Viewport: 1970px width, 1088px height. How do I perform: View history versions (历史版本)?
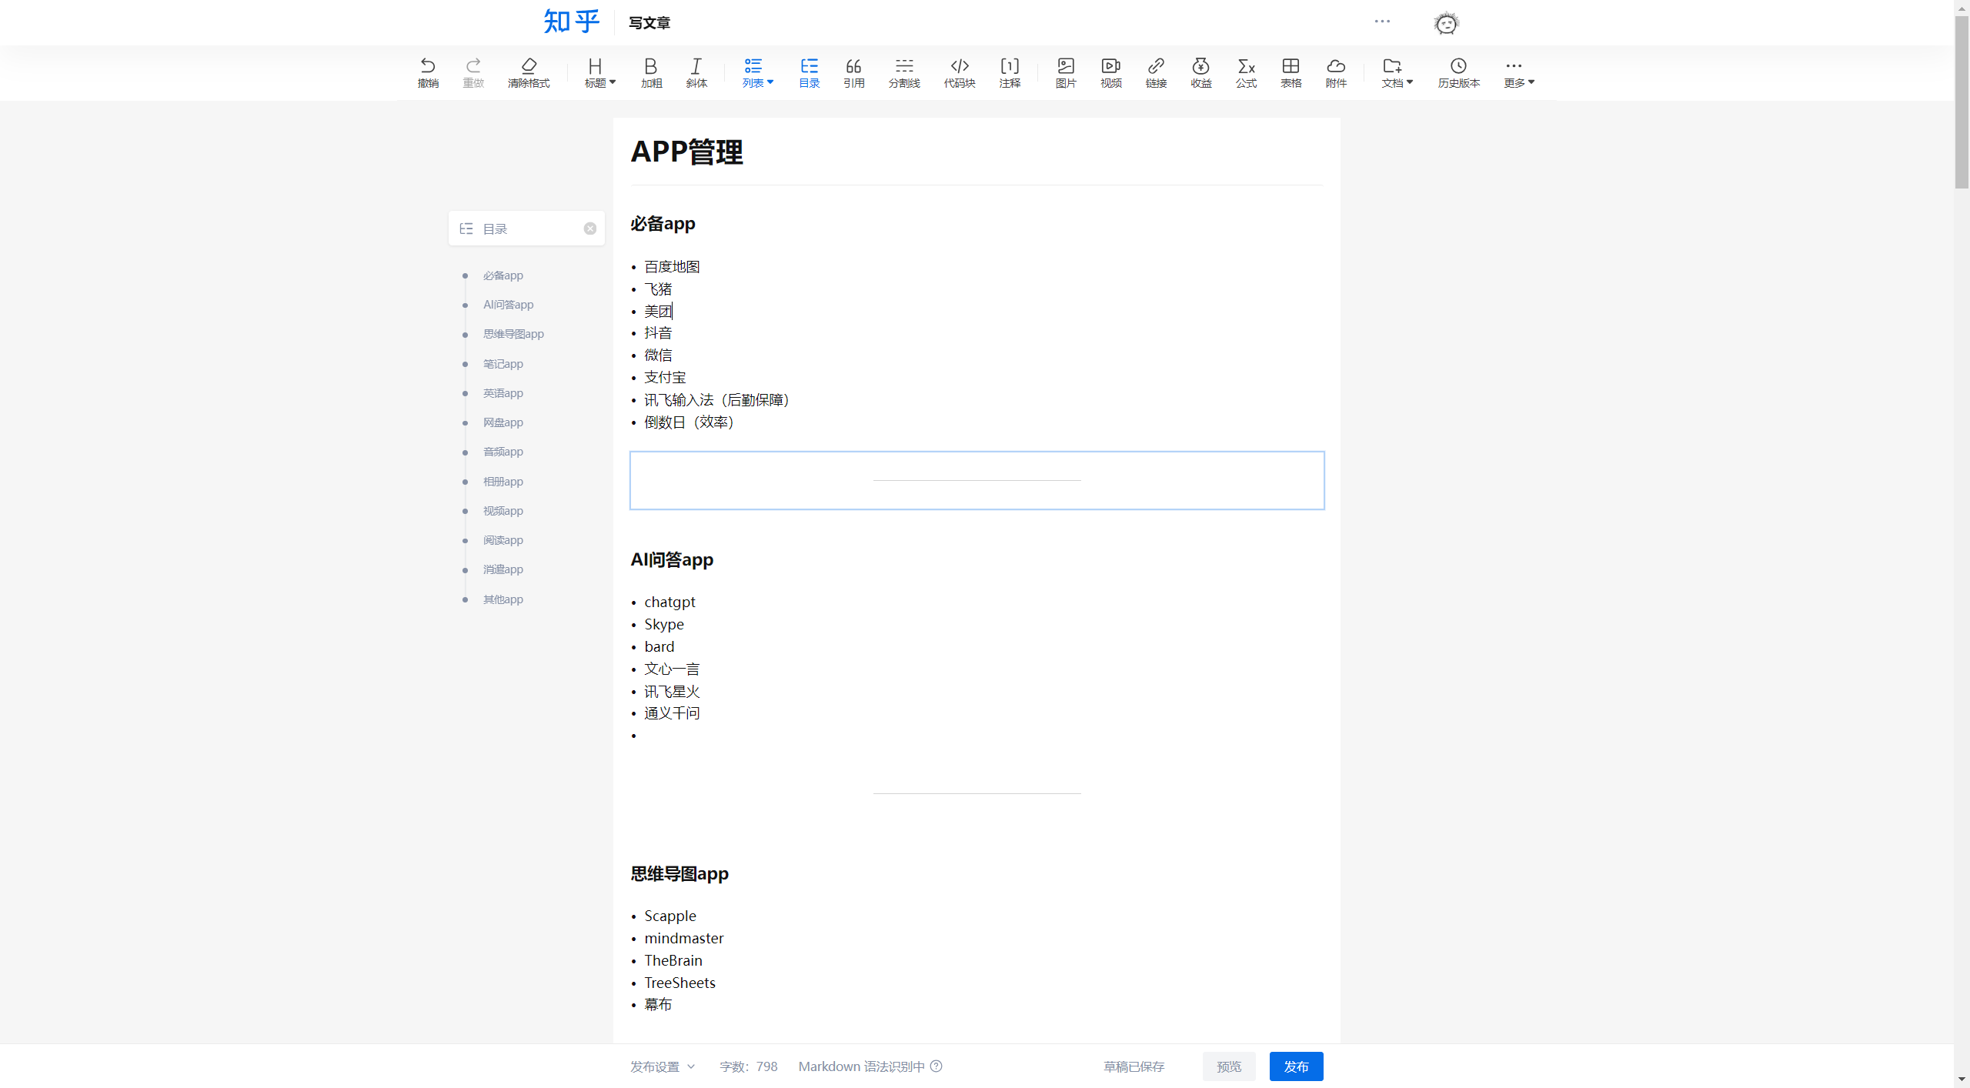point(1458,73)
